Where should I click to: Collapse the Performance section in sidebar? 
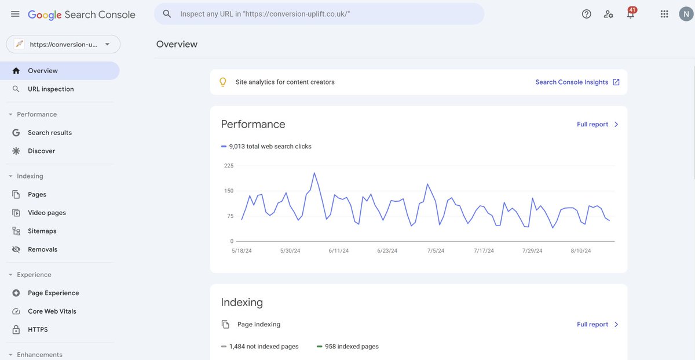(x=9, y=113)
